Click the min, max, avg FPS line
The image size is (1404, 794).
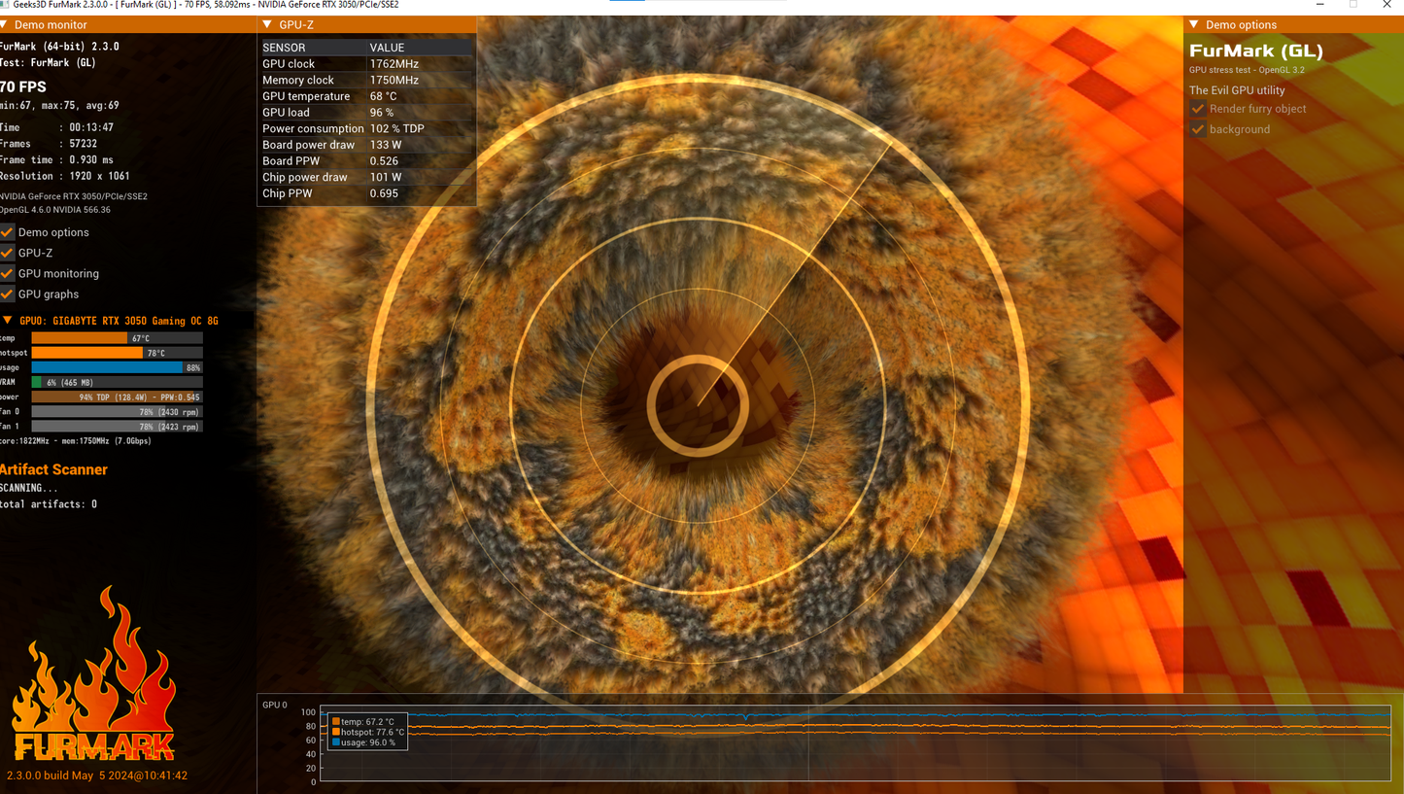pyautogui.click(x=59, y=105)
